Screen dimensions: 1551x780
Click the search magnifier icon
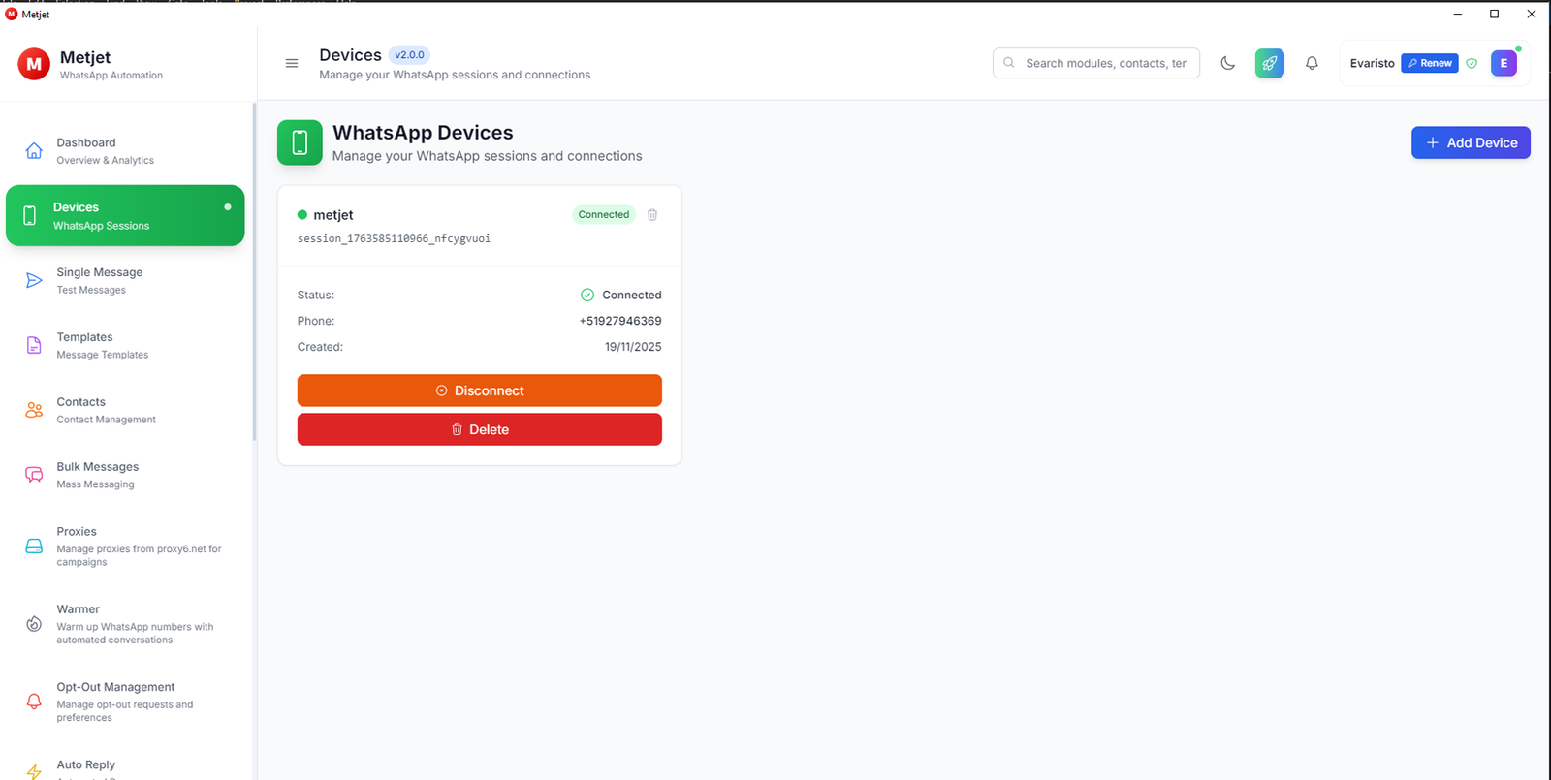click(x=1009, y=63)
